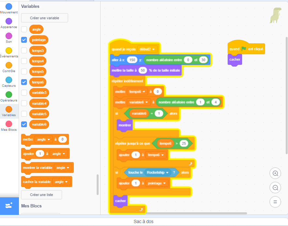
Task: Open the temps6 dropdown in the mettre block
Action: click(137, 92)
